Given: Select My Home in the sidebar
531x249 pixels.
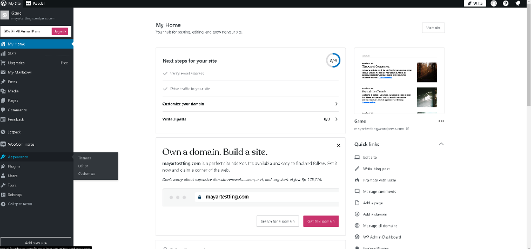Looking at the screenshot, I should click(37, 44).
